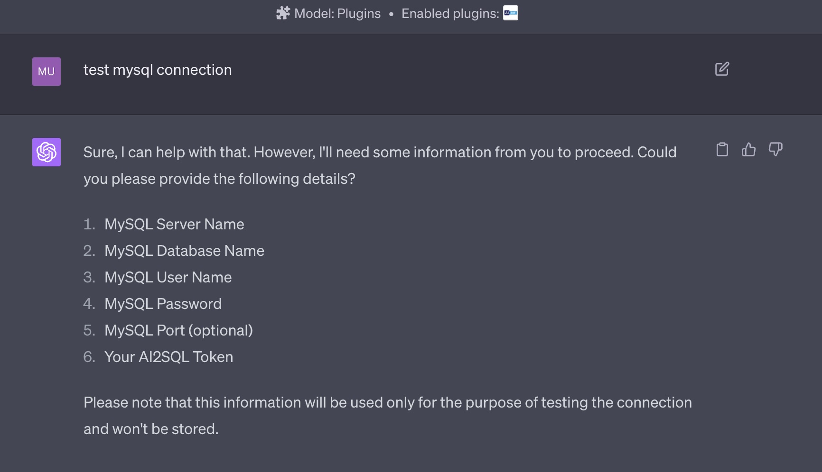Click the "Your AI2SQL Token" list item

click(168, 357)
